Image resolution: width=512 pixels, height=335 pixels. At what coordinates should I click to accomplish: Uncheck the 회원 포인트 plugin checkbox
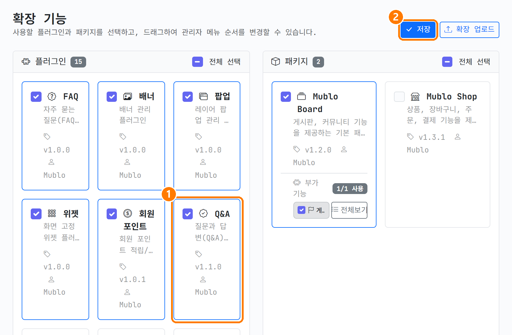(112, 214)
